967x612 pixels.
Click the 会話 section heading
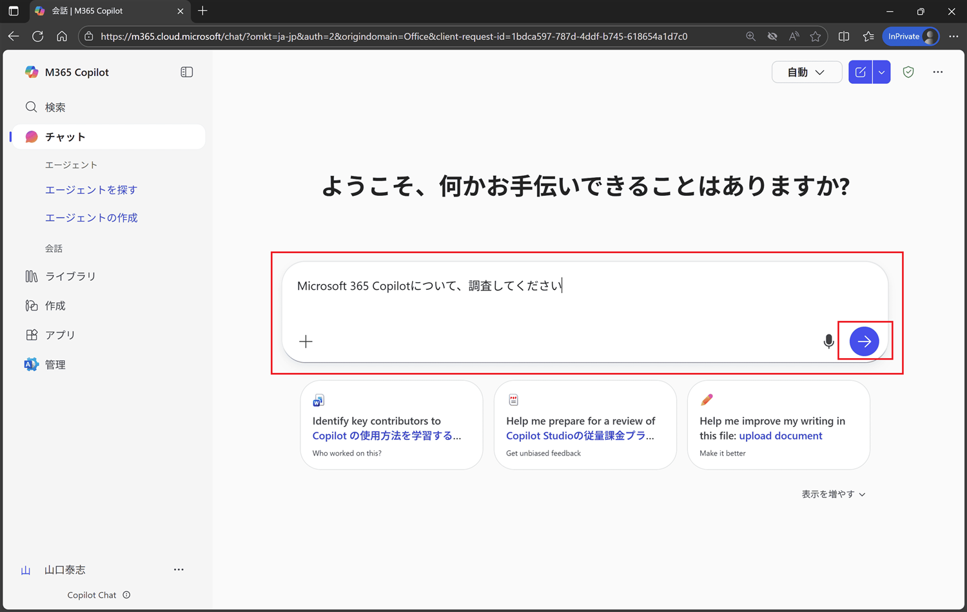point(54,249)
